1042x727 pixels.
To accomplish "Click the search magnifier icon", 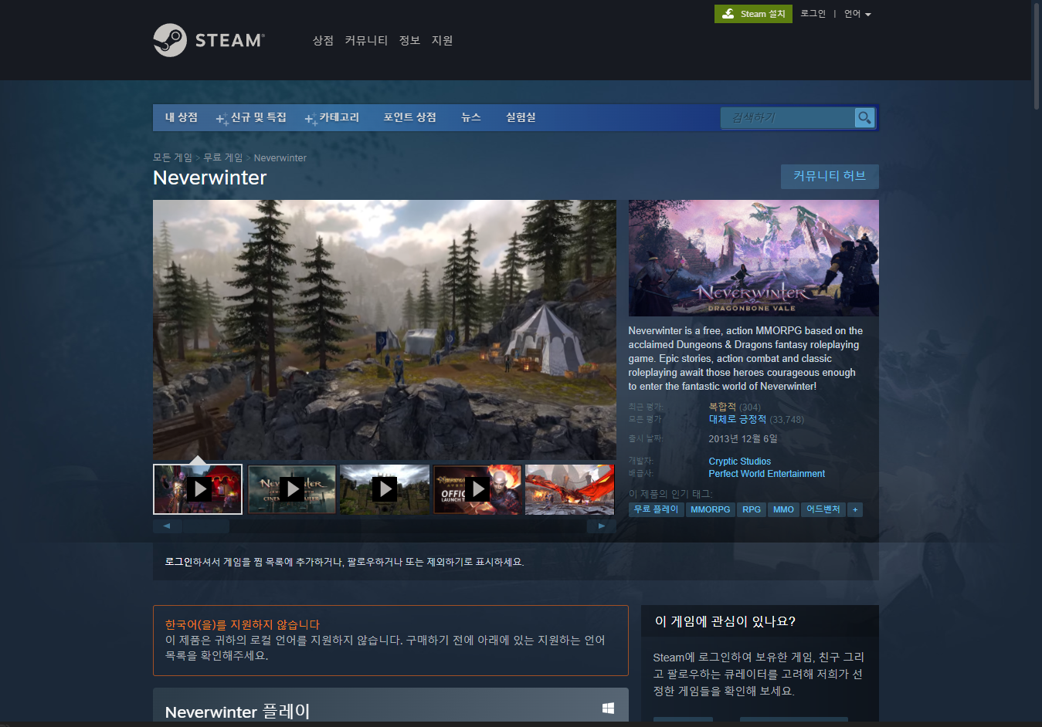I will pos(864,117).
